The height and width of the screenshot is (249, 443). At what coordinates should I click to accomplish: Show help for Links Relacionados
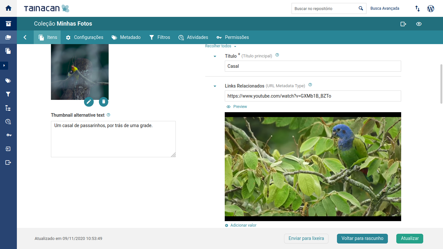(310, 85)
